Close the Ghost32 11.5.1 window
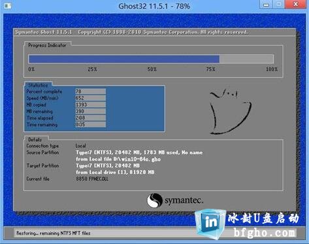Viewport: 309px width, 244px height. 295,5
